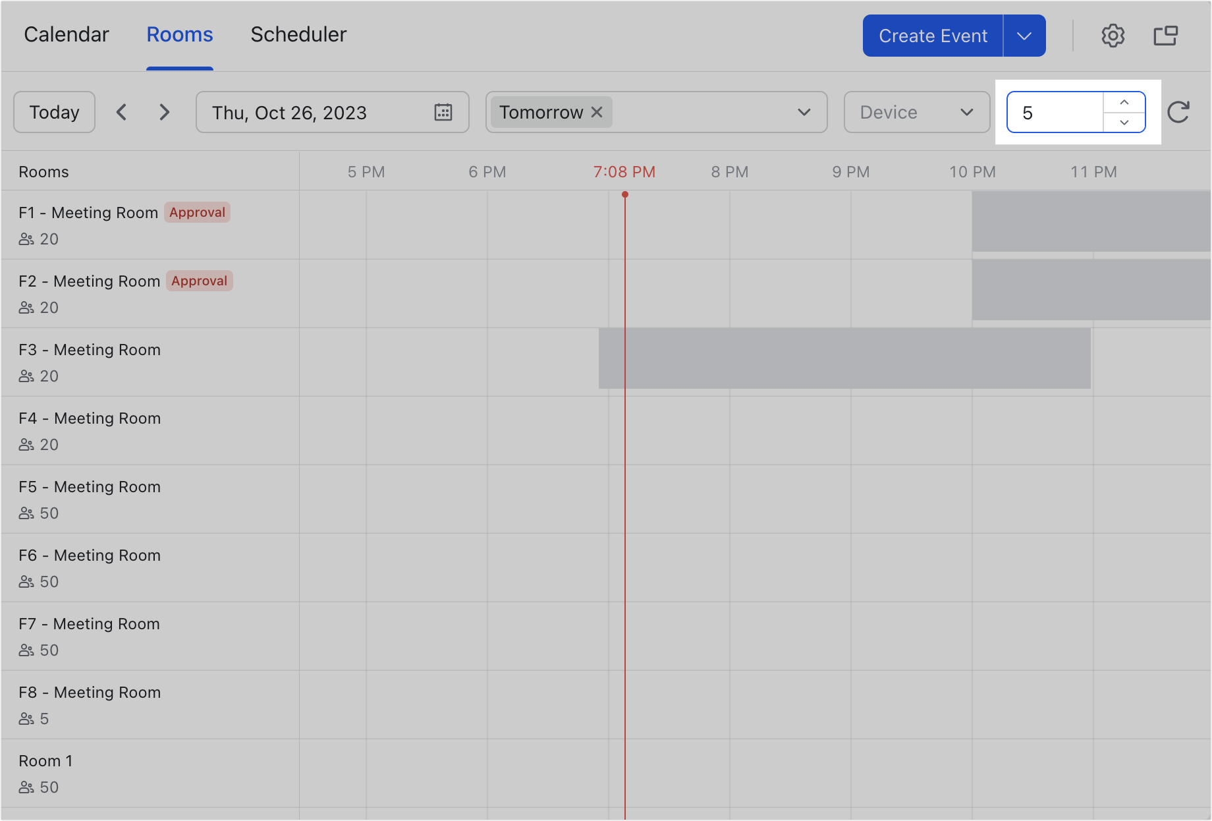Open the calendar date picker icon
Screen dimensions: 1212x821
pos(443,112)
